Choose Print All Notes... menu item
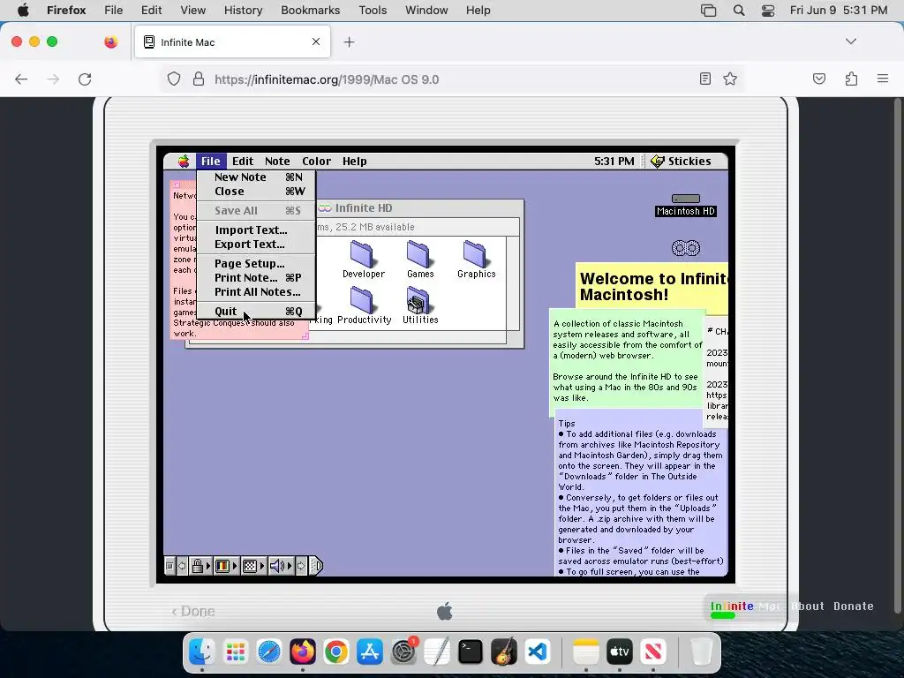Screen dimensions: 904x678 click(x=256, y=292)
